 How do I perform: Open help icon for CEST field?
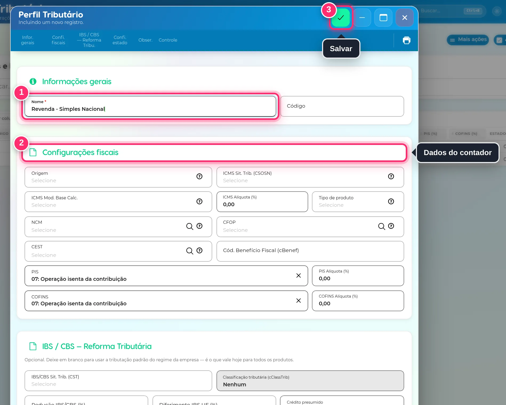point(199,250)
